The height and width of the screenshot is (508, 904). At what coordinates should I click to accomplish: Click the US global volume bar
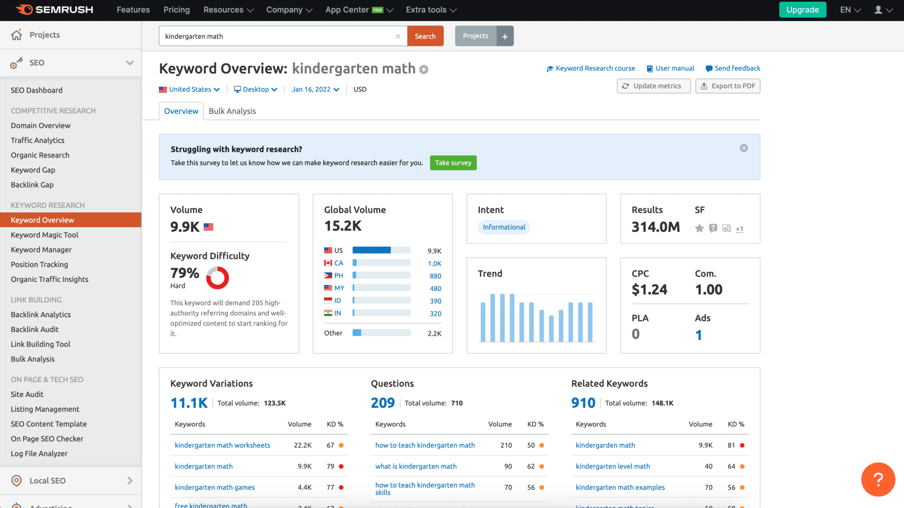click(x=381, y=250)
